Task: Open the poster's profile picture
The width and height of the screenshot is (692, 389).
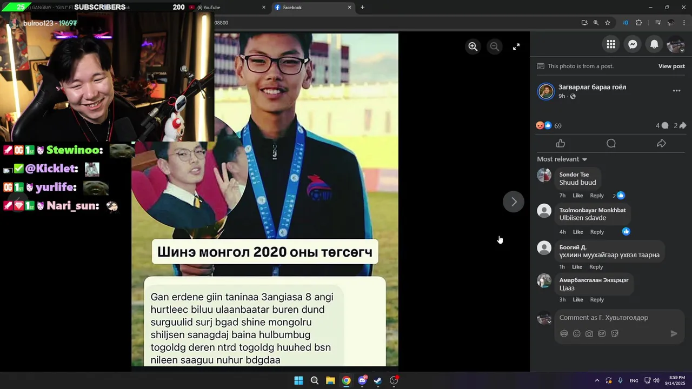Action: click(546, 91)
